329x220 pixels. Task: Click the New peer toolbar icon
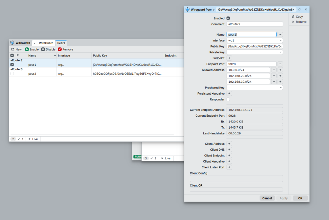[13, 49]
